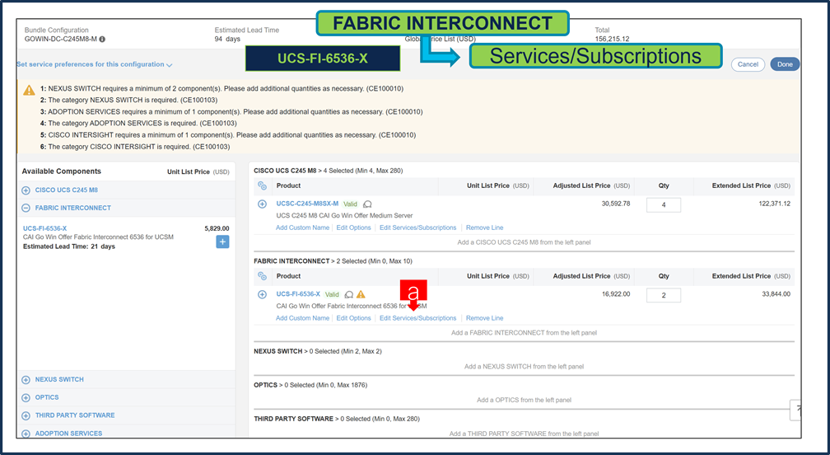Click the copy icon in the C245 M8 table header
Image resolution: width=830 pixels, height=455 pixels.
click(262, 185)
